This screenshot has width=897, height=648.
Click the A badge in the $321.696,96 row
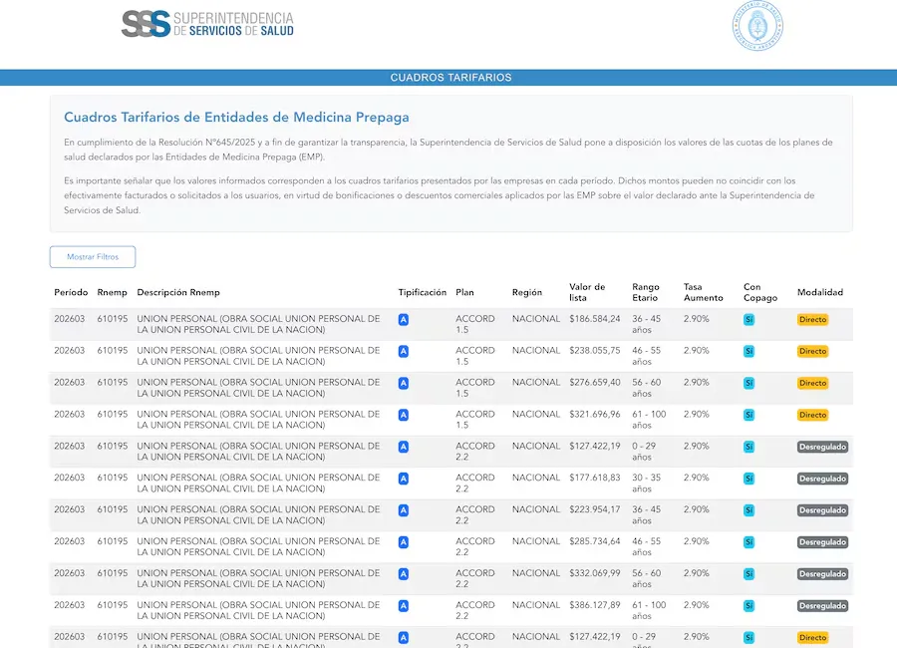click(404, 415)
